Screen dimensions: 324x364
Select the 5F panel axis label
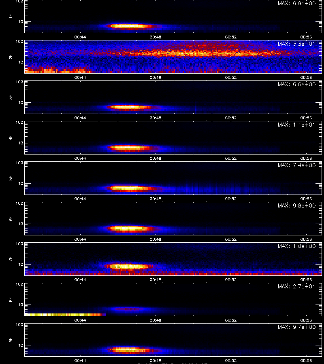click(11, 178)
